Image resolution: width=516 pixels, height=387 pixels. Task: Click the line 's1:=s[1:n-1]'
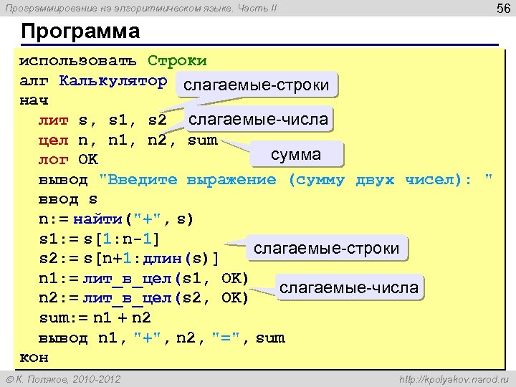tap(99, 239)
